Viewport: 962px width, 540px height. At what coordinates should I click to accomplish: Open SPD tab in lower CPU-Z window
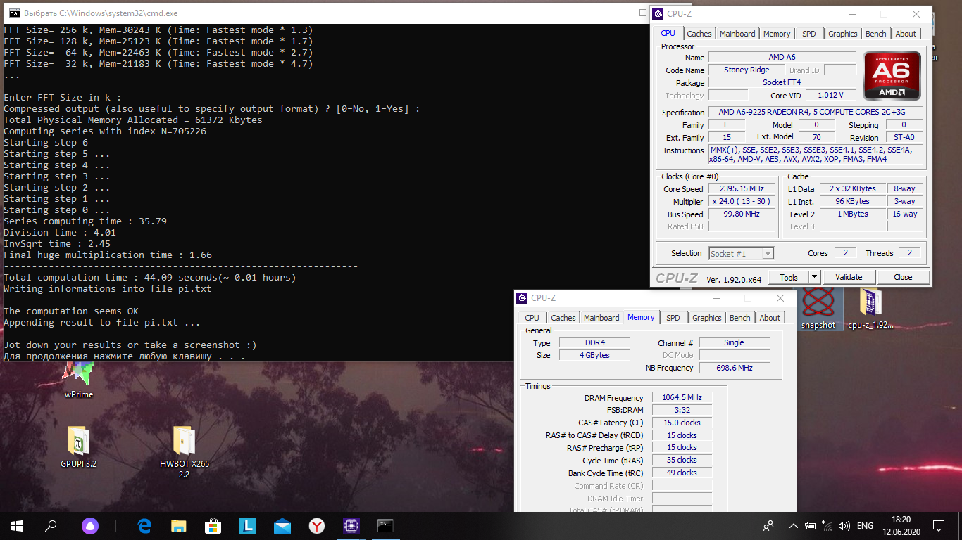point(673,318)
